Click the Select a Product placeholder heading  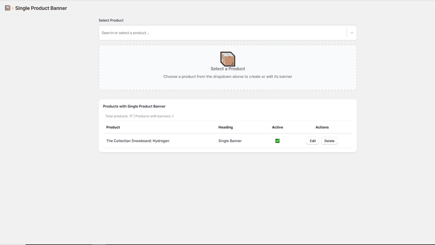[228, 69]
